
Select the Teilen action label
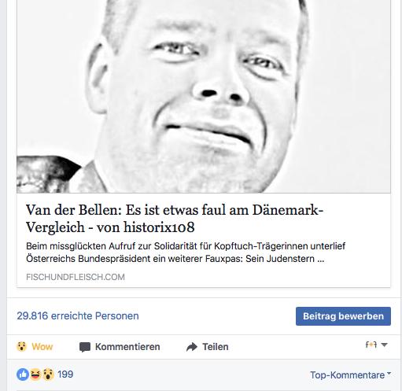tap(216, 347)
